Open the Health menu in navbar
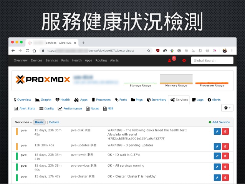The height and width of the screenshot is (184, 245). (x=77, y=60)
